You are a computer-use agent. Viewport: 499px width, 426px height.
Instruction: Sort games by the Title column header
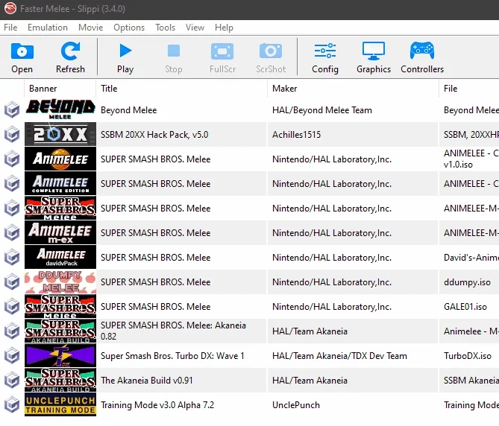point(109,89)
